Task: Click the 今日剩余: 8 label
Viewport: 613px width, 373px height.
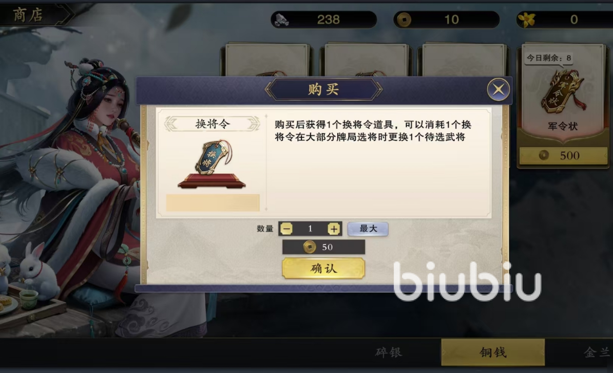Action: [x=548, y=58]
